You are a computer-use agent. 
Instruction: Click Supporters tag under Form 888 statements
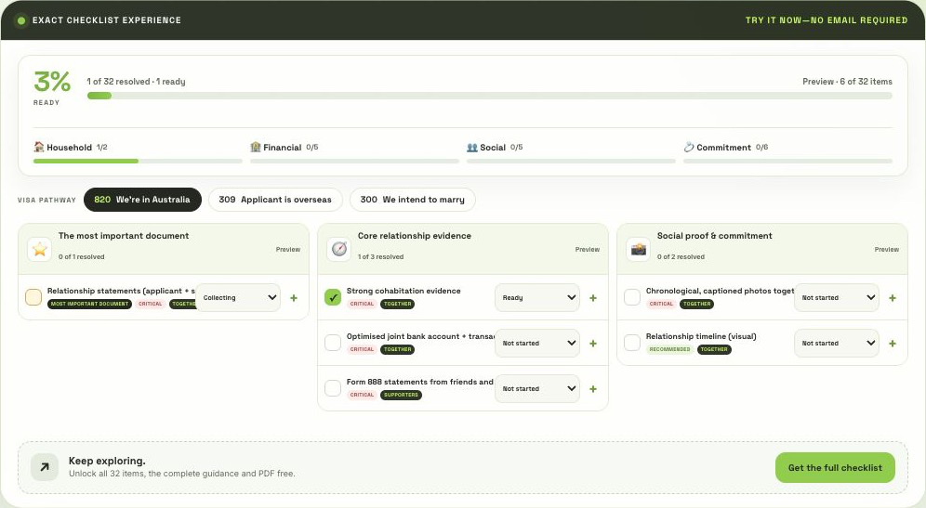tap(401, 395)
